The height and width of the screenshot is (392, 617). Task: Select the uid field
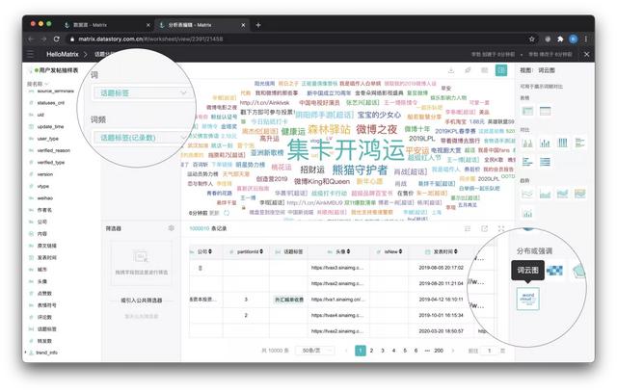point(40,115)
